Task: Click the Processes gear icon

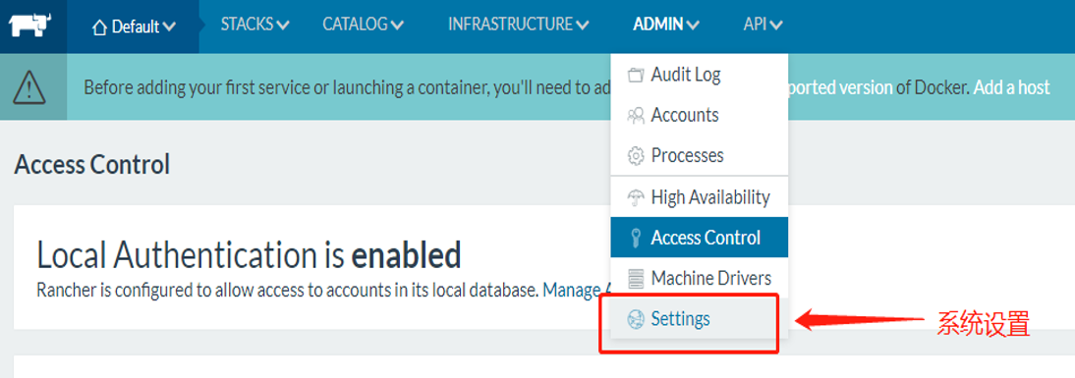Action: click(x=636, y=156)
